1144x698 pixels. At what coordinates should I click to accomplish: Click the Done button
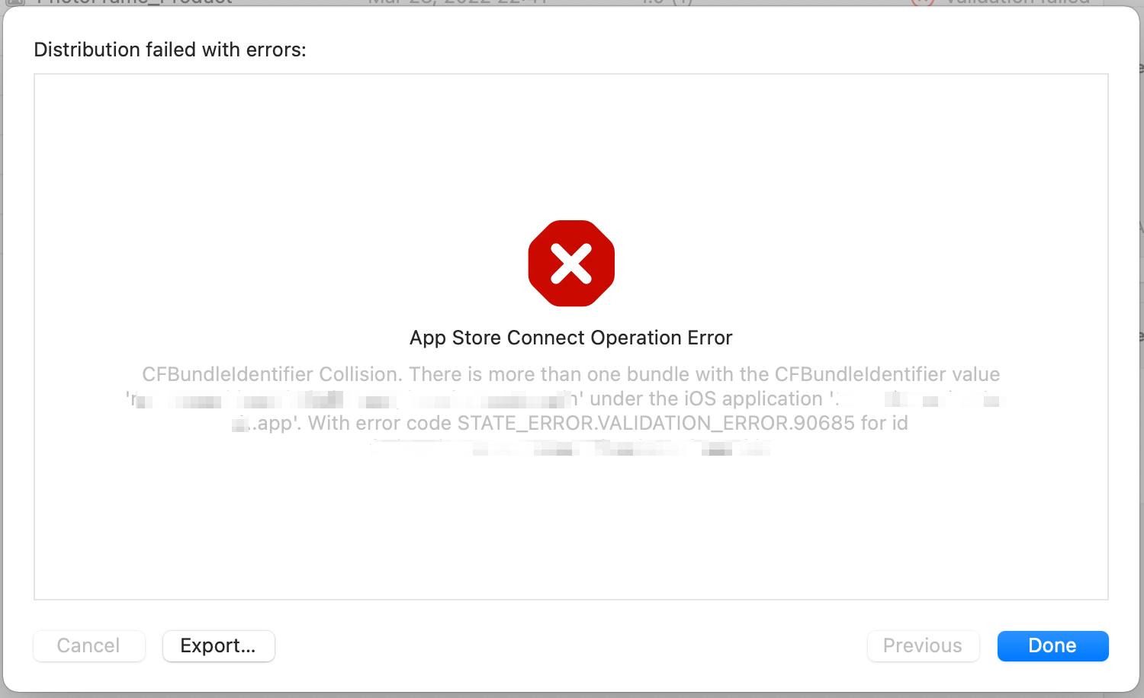(1052, 646)
